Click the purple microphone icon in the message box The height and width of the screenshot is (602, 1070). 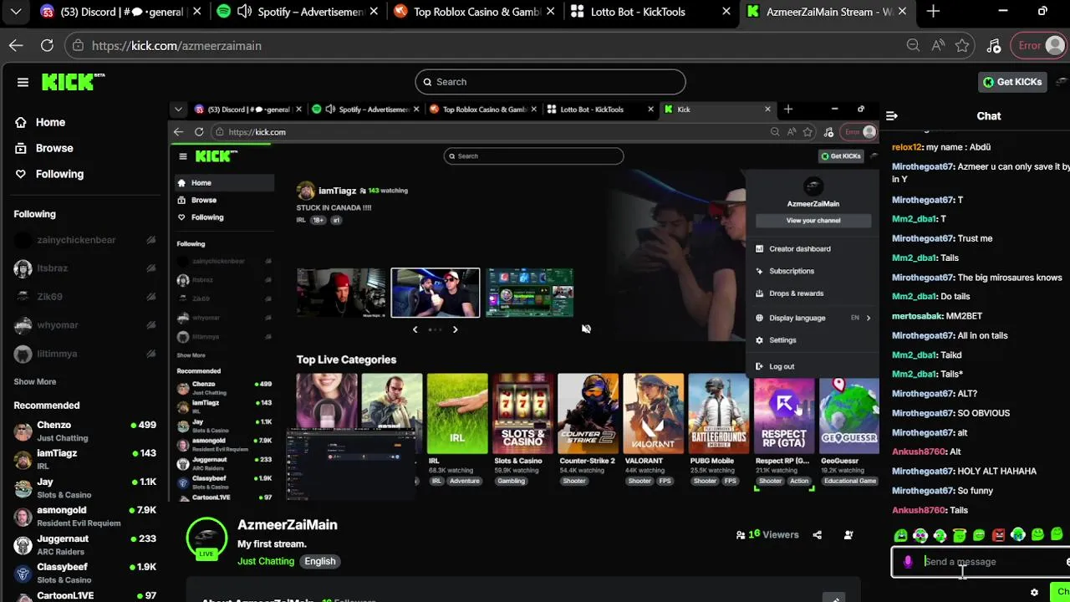click(x=908, y=562)
